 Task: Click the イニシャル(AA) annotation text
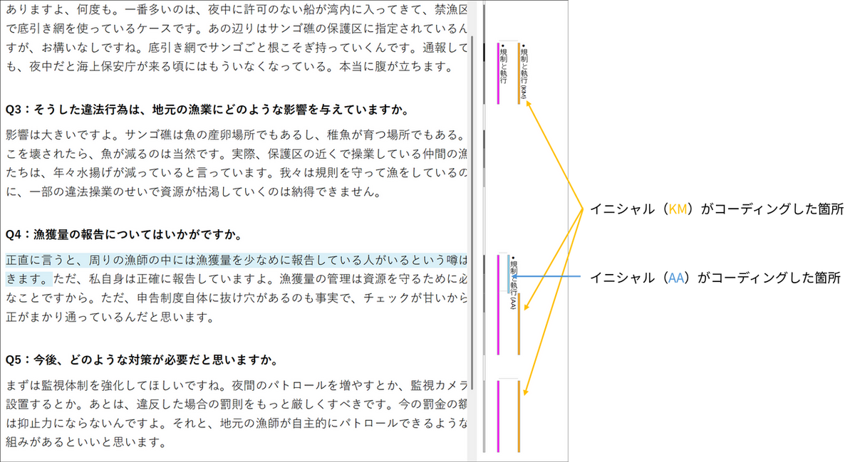(x=717, y=279)
